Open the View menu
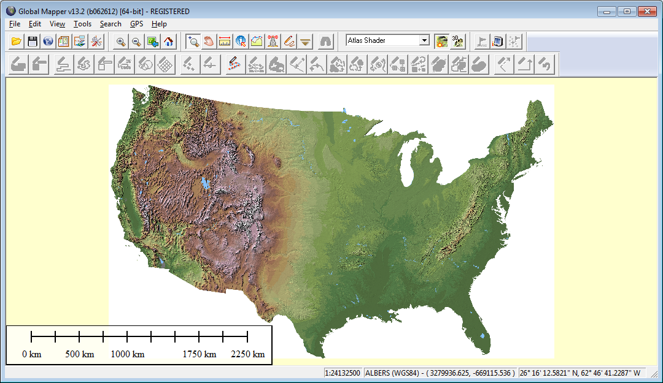The width and height of the screenshot is (663, 383). click(57, 24)
